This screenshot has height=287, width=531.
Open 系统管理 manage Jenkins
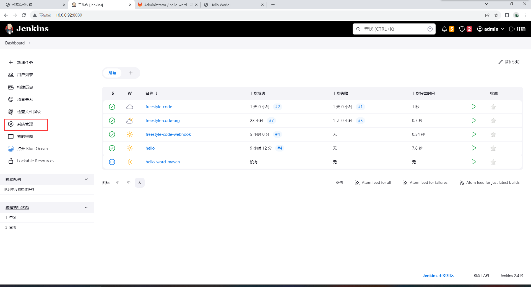[21, 124]
